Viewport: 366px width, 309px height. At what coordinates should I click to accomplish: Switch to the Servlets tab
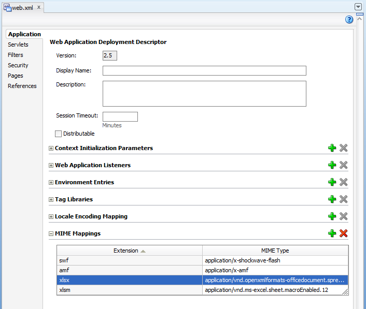pos(18,45)
